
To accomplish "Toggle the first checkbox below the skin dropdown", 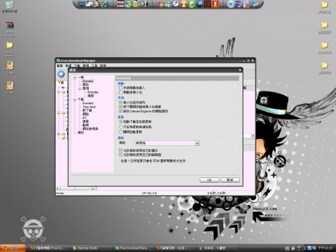I will 121,151.
